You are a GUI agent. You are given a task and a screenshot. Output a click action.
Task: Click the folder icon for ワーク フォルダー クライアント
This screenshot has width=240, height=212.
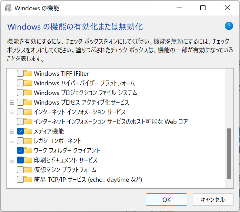pos(28,150)
